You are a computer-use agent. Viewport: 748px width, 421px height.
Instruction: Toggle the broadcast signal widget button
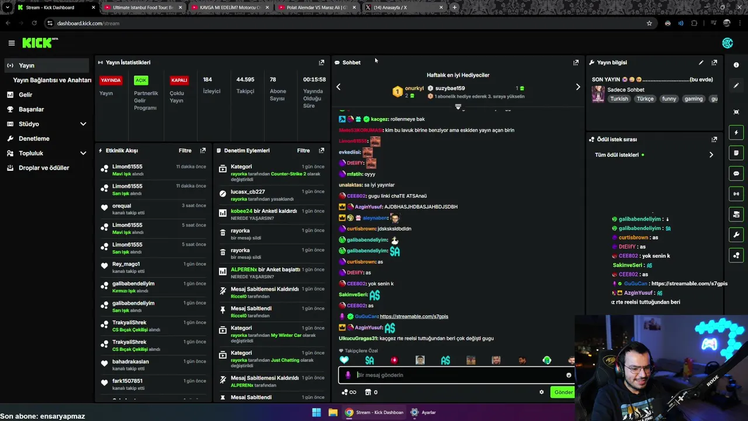(x=736, y=194)
